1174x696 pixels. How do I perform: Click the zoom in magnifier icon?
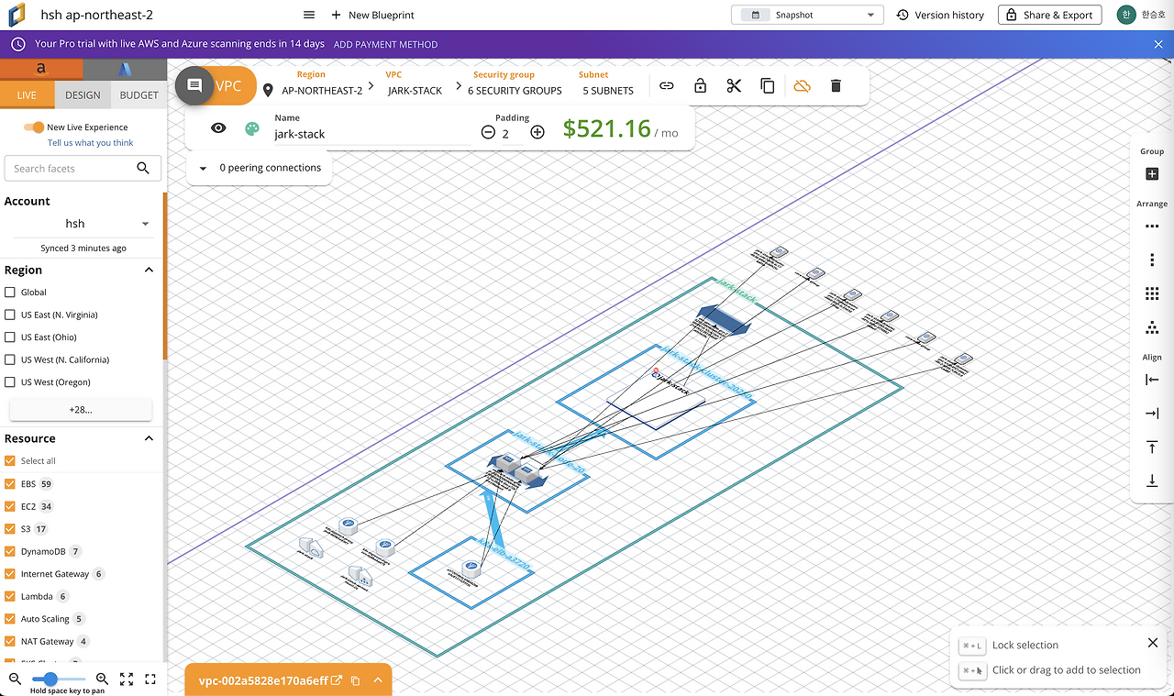102,679
